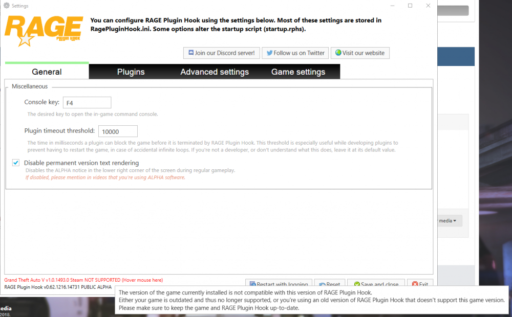
Task: Click the gear icon in the Settings title bar
Action: coord(6,6)
